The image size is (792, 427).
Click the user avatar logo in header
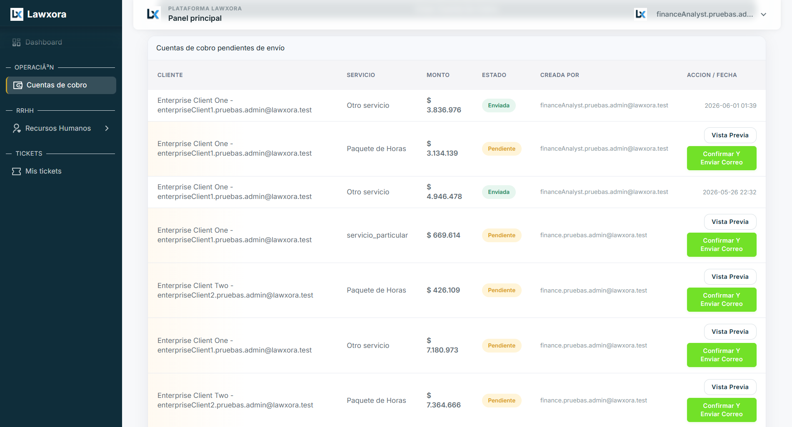640,14
